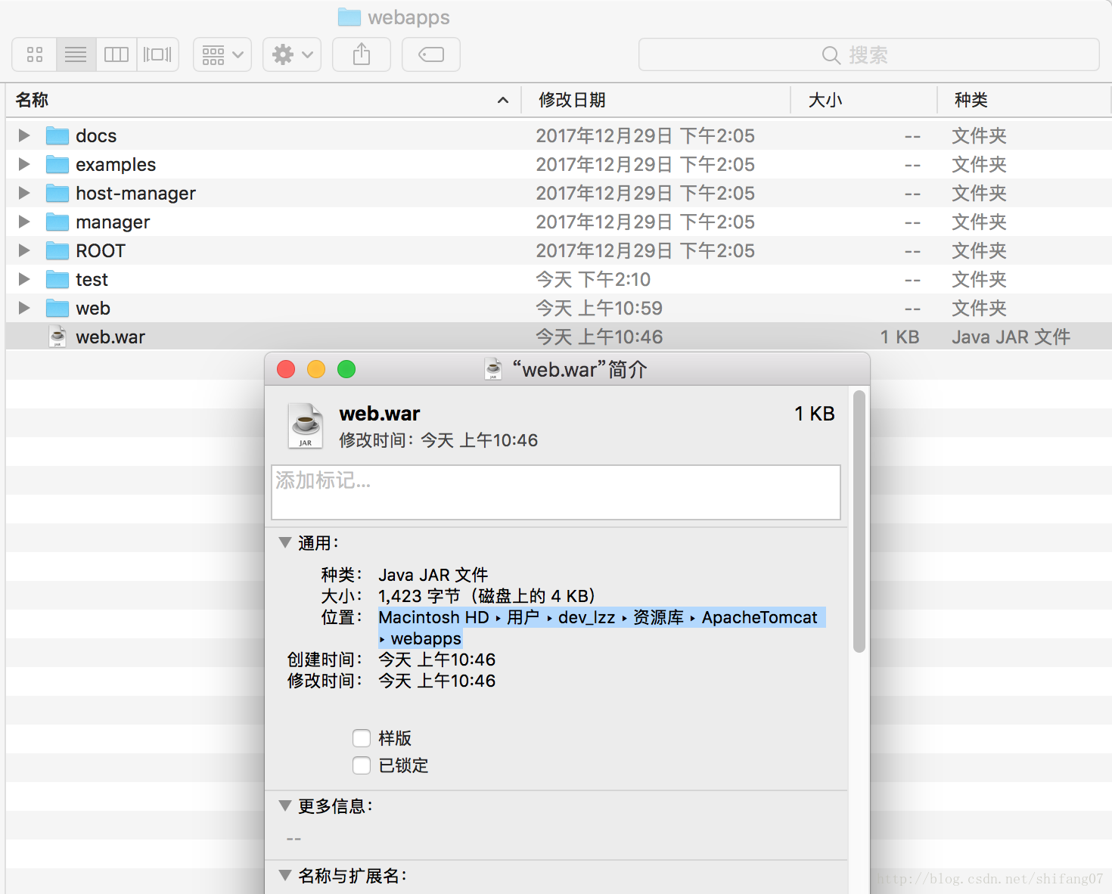Expand the web folder
This screenshot has width=1112, height=894.
tap(24, 308)
